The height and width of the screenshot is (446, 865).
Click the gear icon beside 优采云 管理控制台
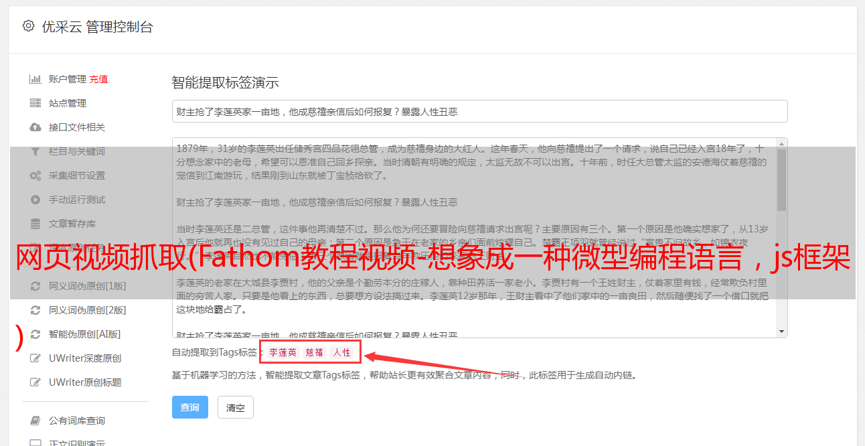(28, 26)
